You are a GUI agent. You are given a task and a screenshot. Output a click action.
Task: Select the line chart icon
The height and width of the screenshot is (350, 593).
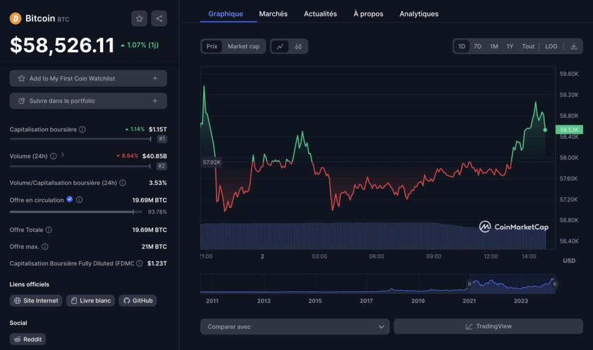coord(280,46)
